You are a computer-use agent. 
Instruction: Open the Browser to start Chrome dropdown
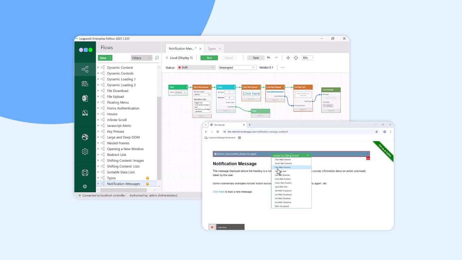202,95
